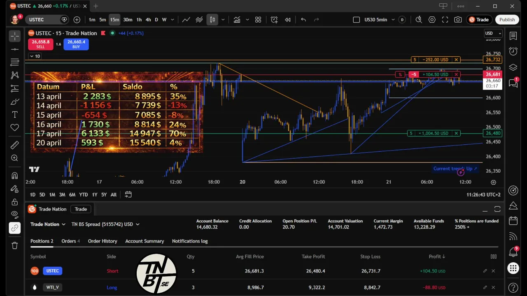Image resolution: width=527 pixels, height=296 pixels.
Task: Click the red SELL 26,658.8 button
Action: [40, 44]
